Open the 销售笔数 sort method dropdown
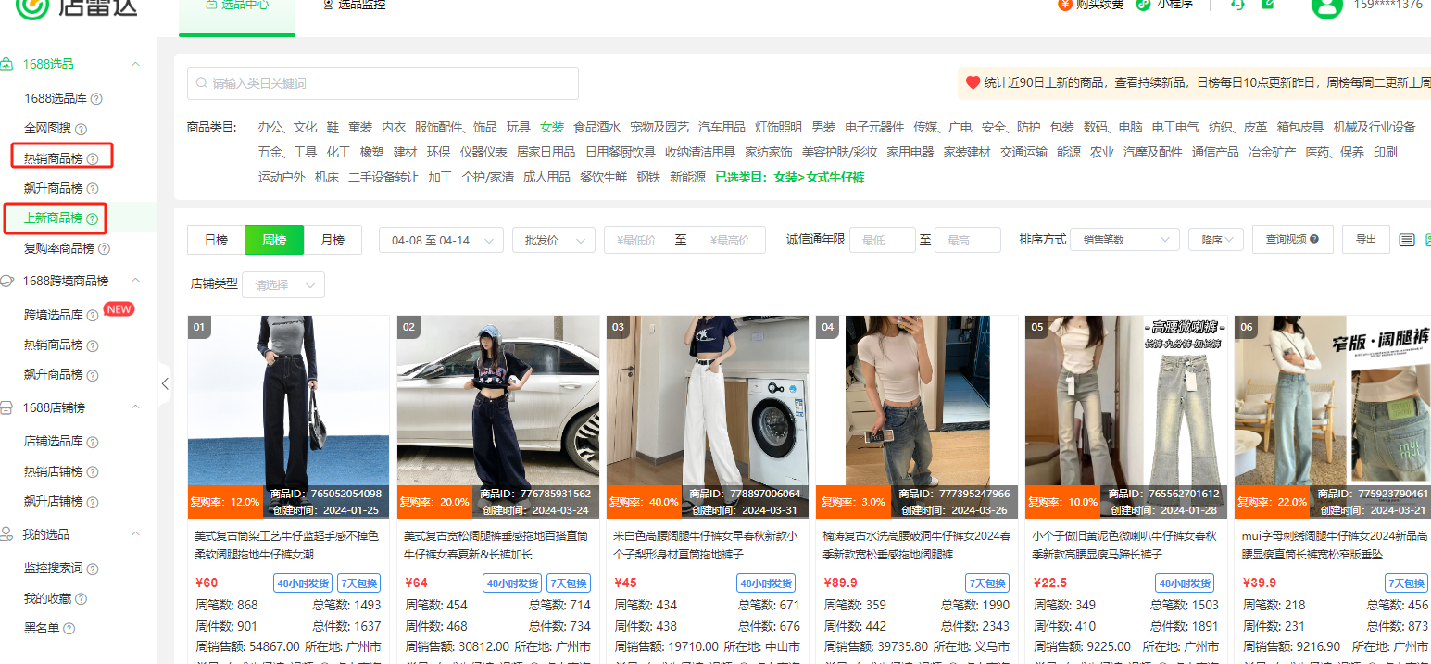1431x664 pixels. (1123, 240)
